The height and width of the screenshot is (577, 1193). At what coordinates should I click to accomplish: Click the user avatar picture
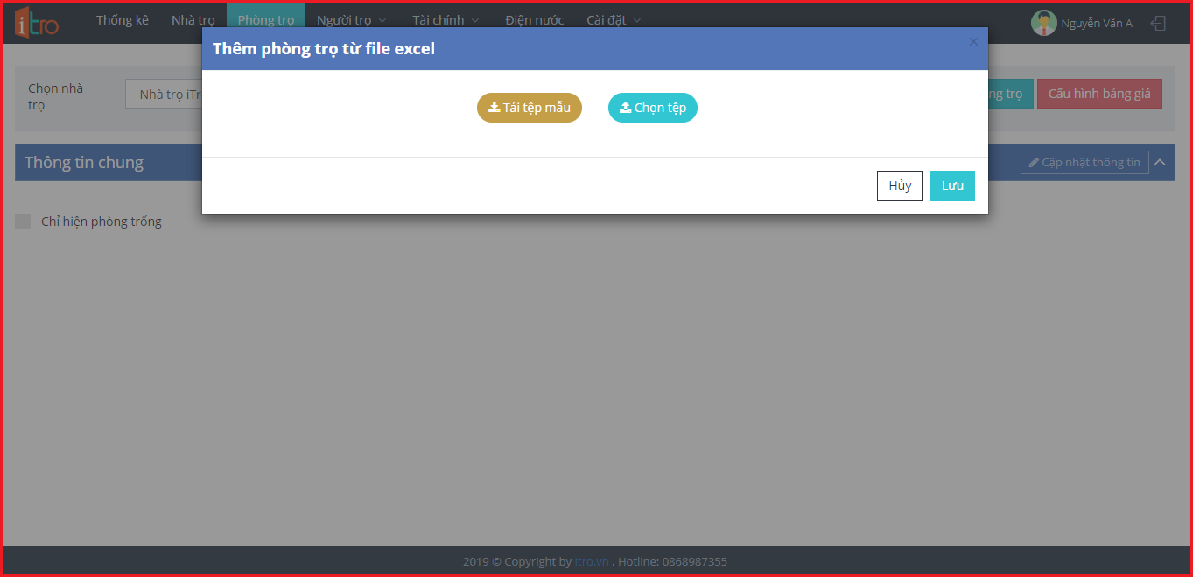[x=1043, y=24]
